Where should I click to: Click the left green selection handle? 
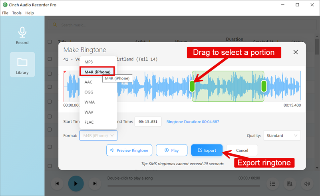(x=192, y=86)
